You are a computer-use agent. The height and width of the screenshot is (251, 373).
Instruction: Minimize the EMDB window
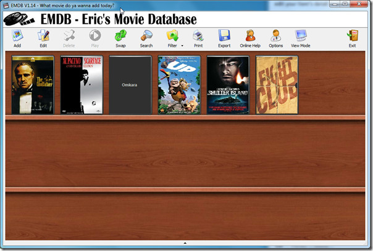(335, 4)
